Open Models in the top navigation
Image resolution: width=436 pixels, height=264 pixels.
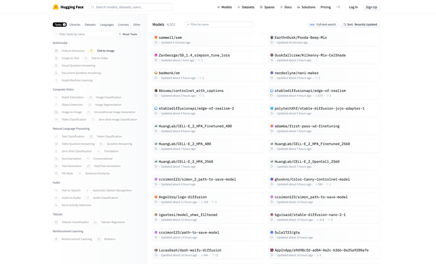pos(225,7)
